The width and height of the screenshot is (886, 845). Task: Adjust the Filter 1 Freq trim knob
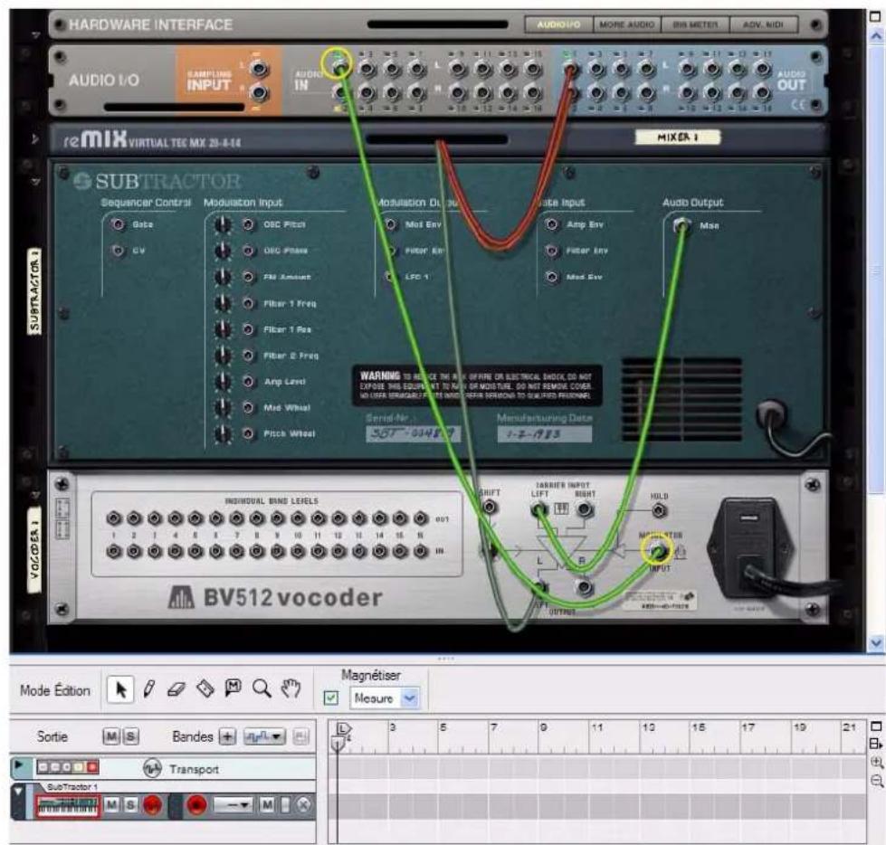(223, 303)
